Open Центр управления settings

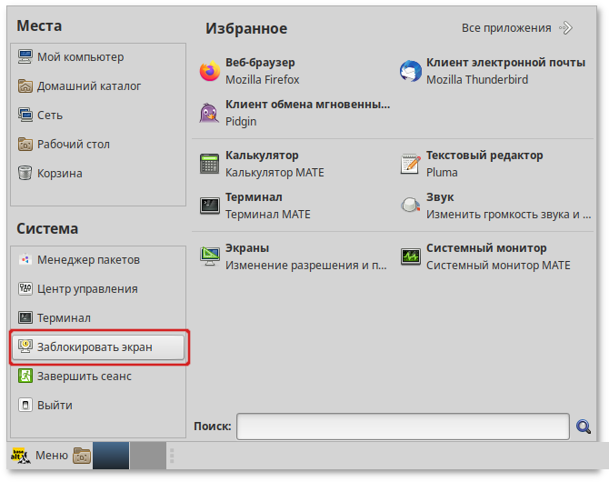[x=86, y=289]
